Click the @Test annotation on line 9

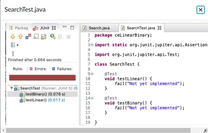[111, 74]
